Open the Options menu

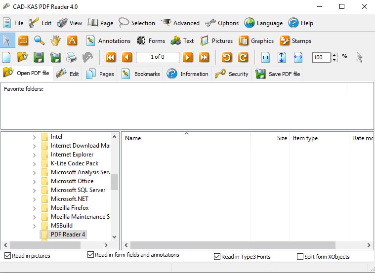[222, 23]
